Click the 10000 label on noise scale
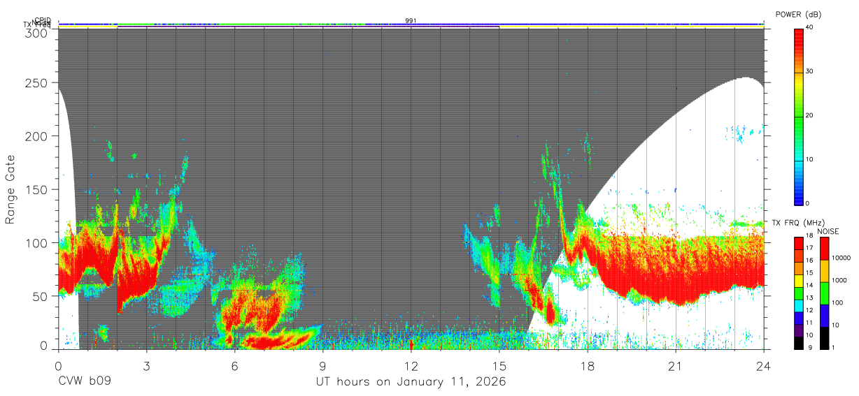This screenshot has height=396, width=859. (840, 258)
